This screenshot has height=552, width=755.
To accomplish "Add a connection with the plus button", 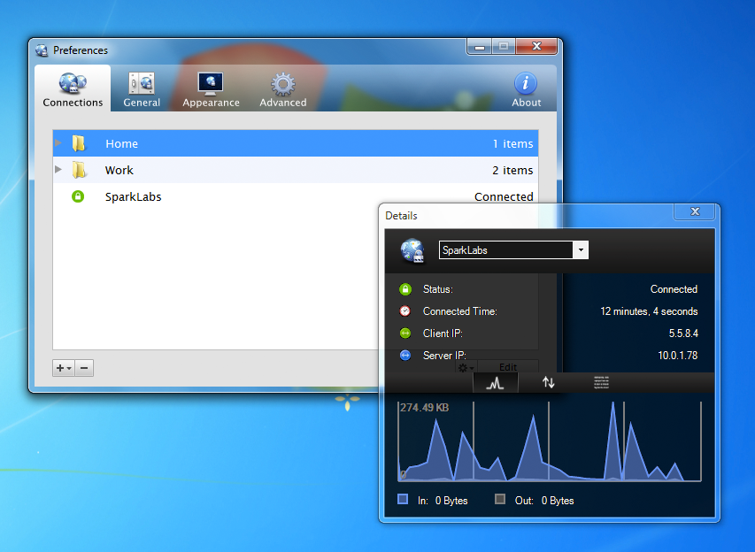I will pos(61,367).
